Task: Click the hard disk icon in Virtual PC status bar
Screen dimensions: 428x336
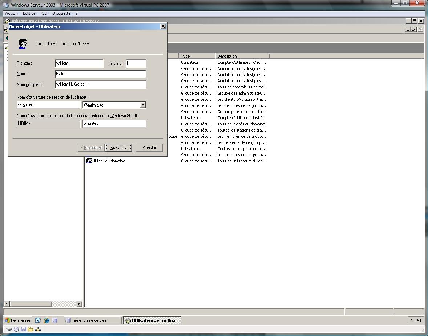Action: (9, 329)
